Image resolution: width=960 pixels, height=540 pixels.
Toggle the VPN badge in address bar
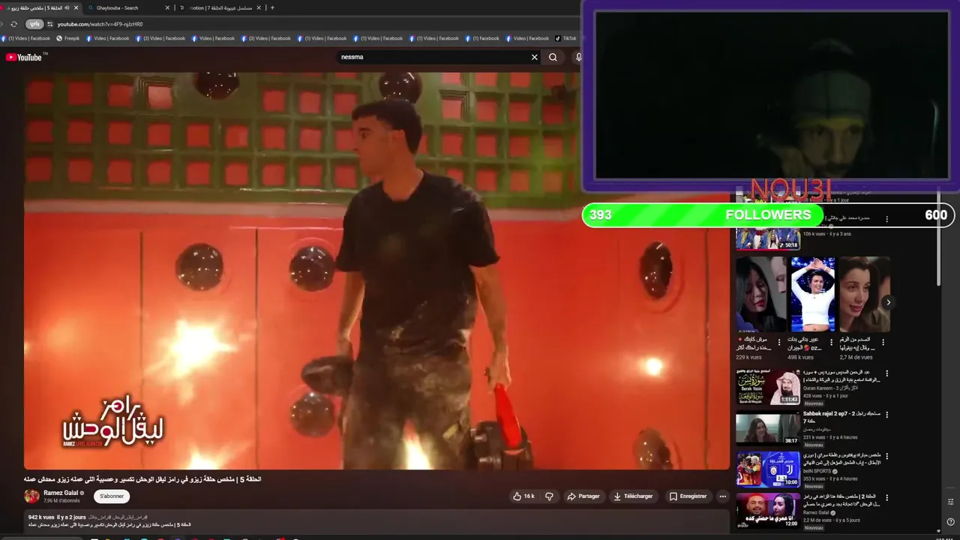point(34,24)
